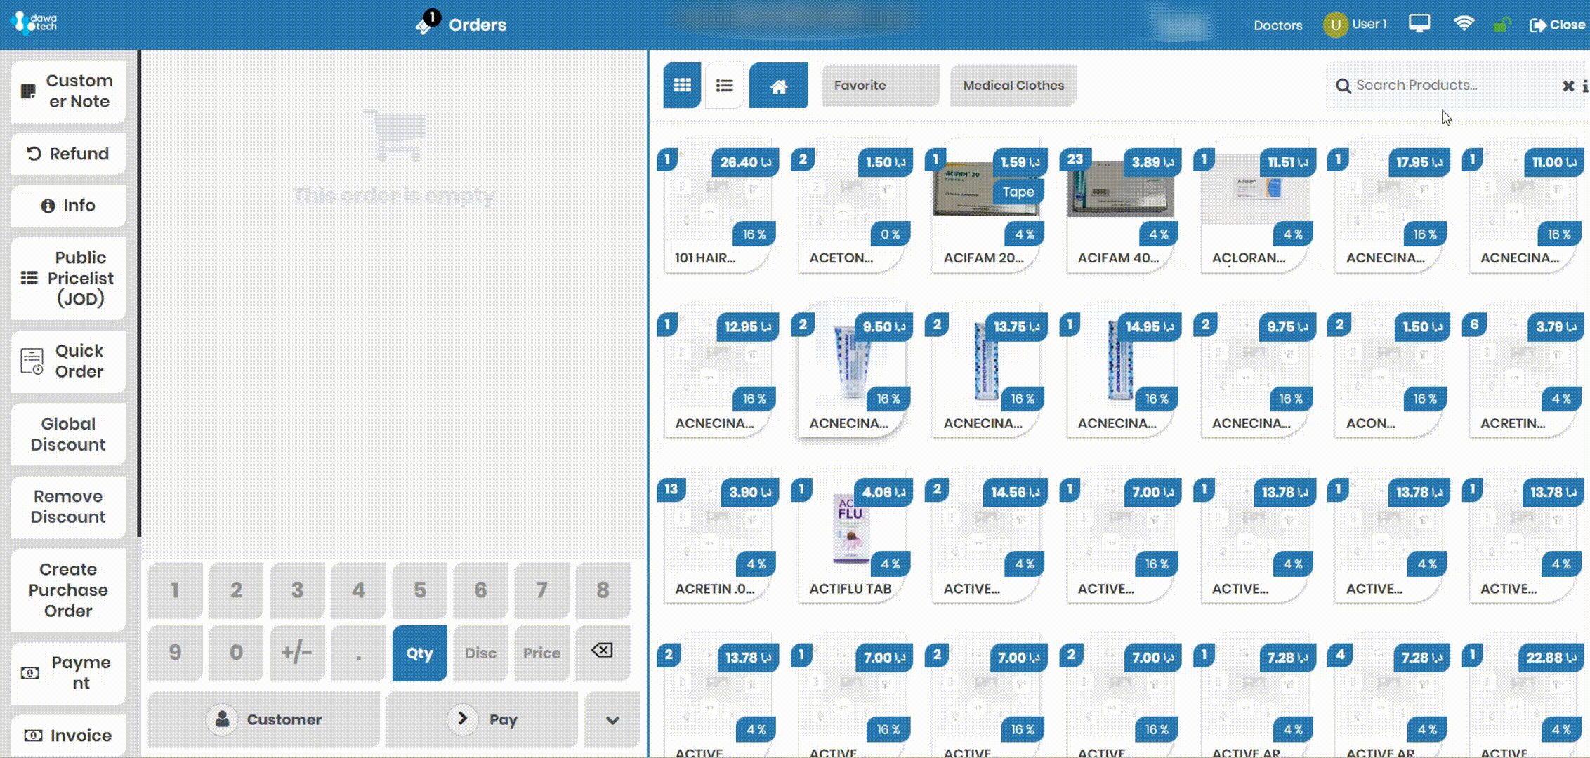Open Quick Order
The image size is (1590, 758).
pyautogui.click(x=68, y=361)
